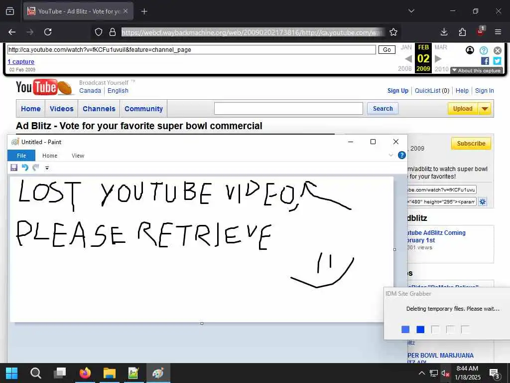Select the YouTube Ad Blitz tab
Image resolution: width=510 pixels, height=383 pixels.
click(78, 11)
